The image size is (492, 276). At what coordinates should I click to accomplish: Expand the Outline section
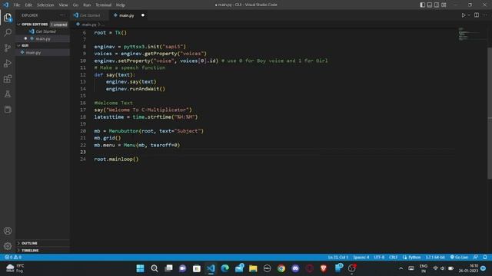[43, 243]
